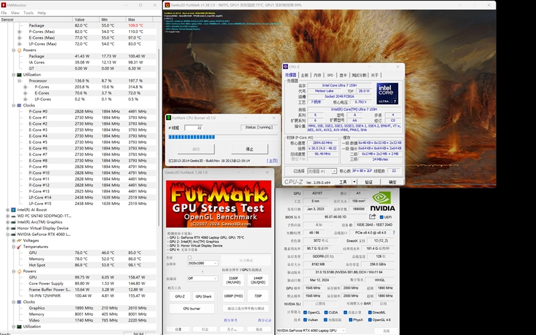Open the anti-aliasing dropdown set to Off
The image size is (536, 335).
tap(202, 278)
